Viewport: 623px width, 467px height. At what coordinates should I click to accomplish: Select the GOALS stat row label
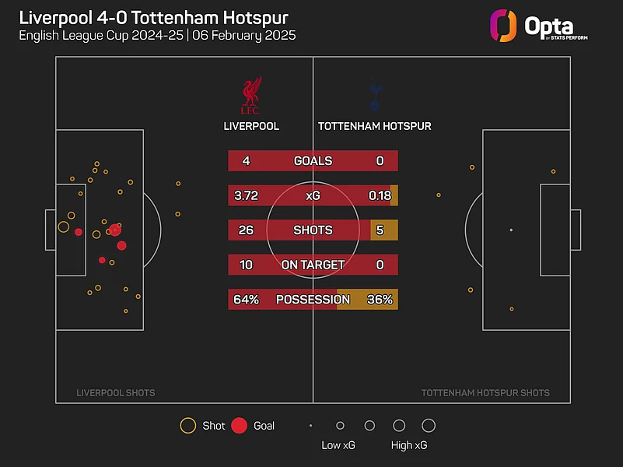click(x=313, y=161)
